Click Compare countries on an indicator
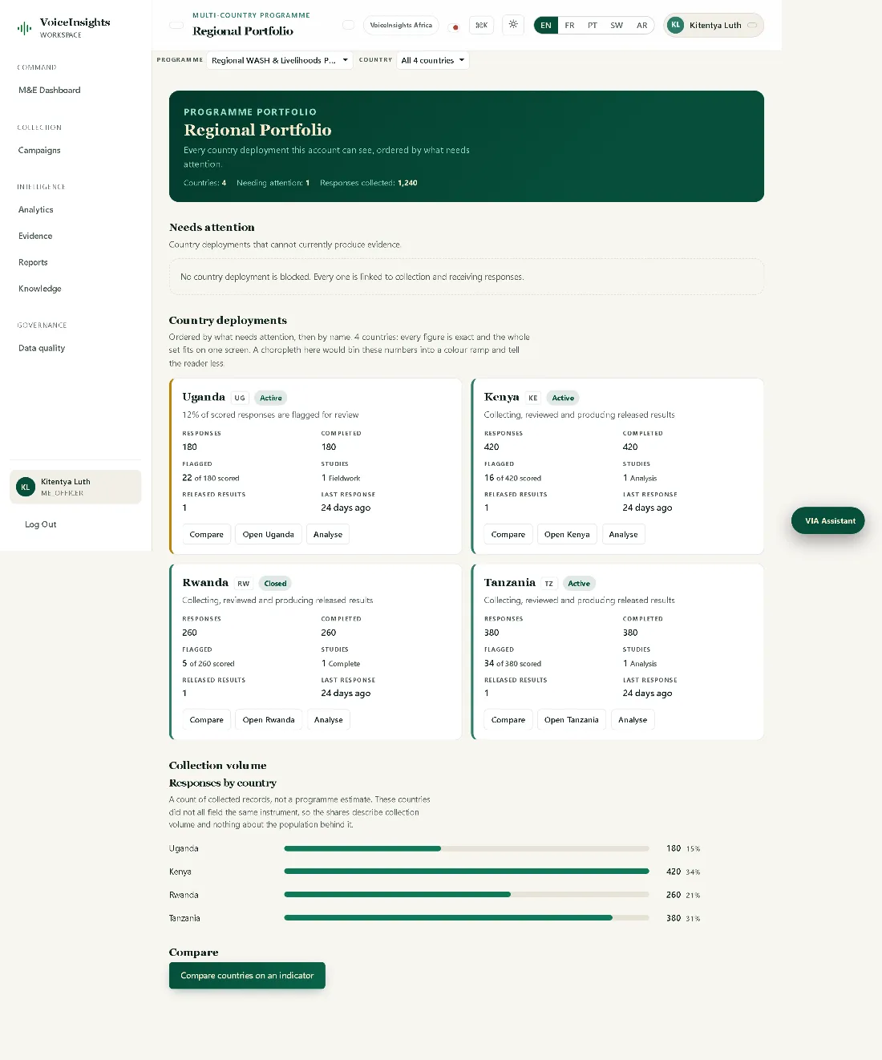882x1060 pixels. pos(247,976)
